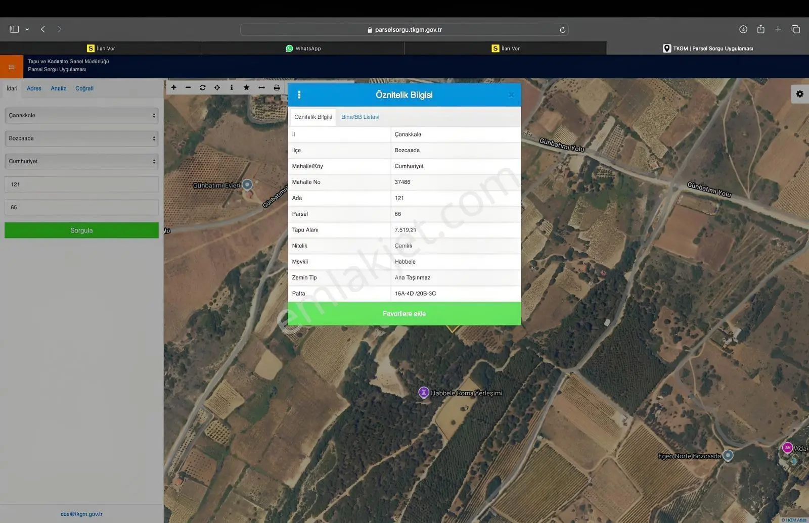The image size is (809, 523).
Task: Expand the Çanakkale province dropdown
Action: tap(81, 115)
